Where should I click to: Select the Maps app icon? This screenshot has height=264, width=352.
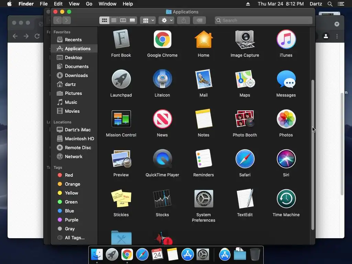pos(245,79)
